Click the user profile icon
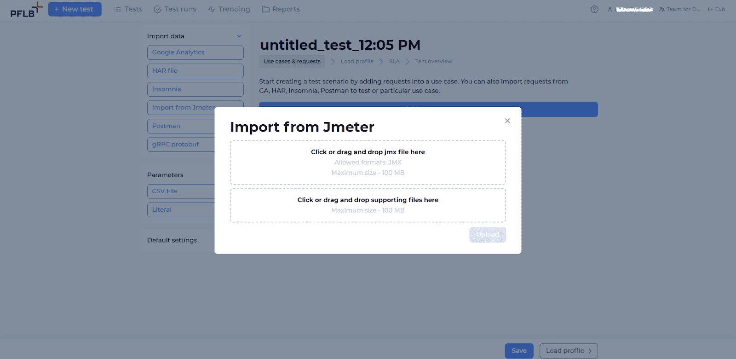736x359 pixels. pyautogui.click(x=609, y=9)
